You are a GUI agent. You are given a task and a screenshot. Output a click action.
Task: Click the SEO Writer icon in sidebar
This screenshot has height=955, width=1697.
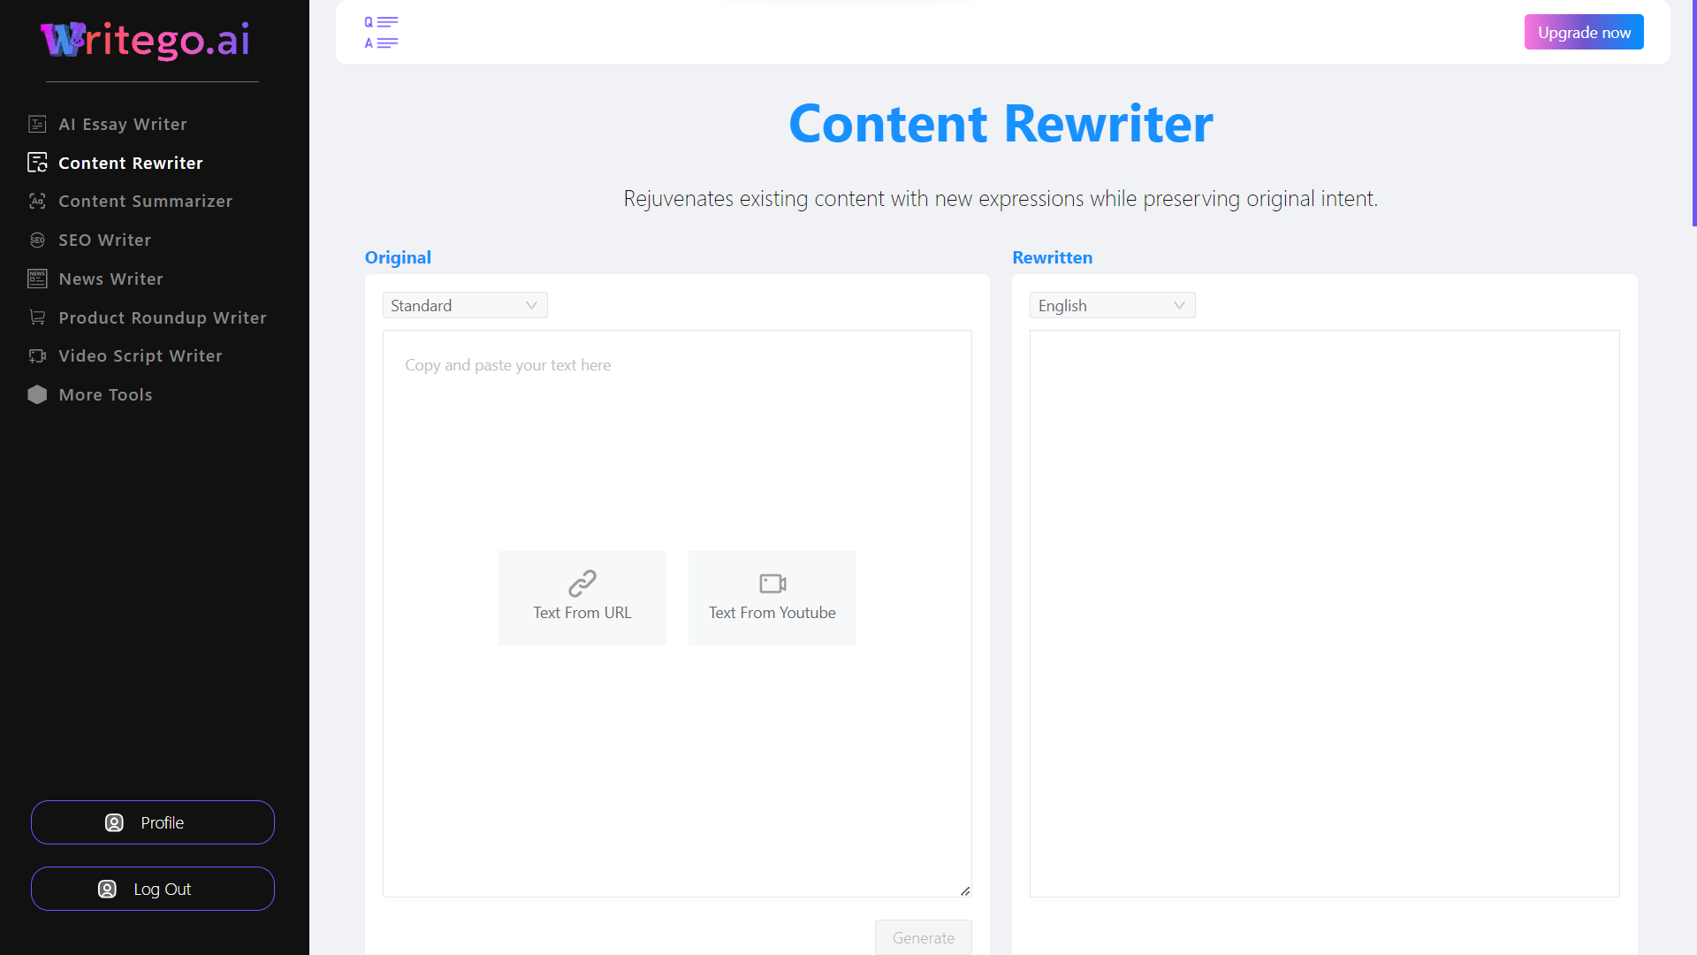coord(37,241)
